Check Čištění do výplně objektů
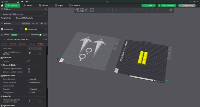Viewport: 200px width, 107px height. pyautogui.click(x=29, y=69)
